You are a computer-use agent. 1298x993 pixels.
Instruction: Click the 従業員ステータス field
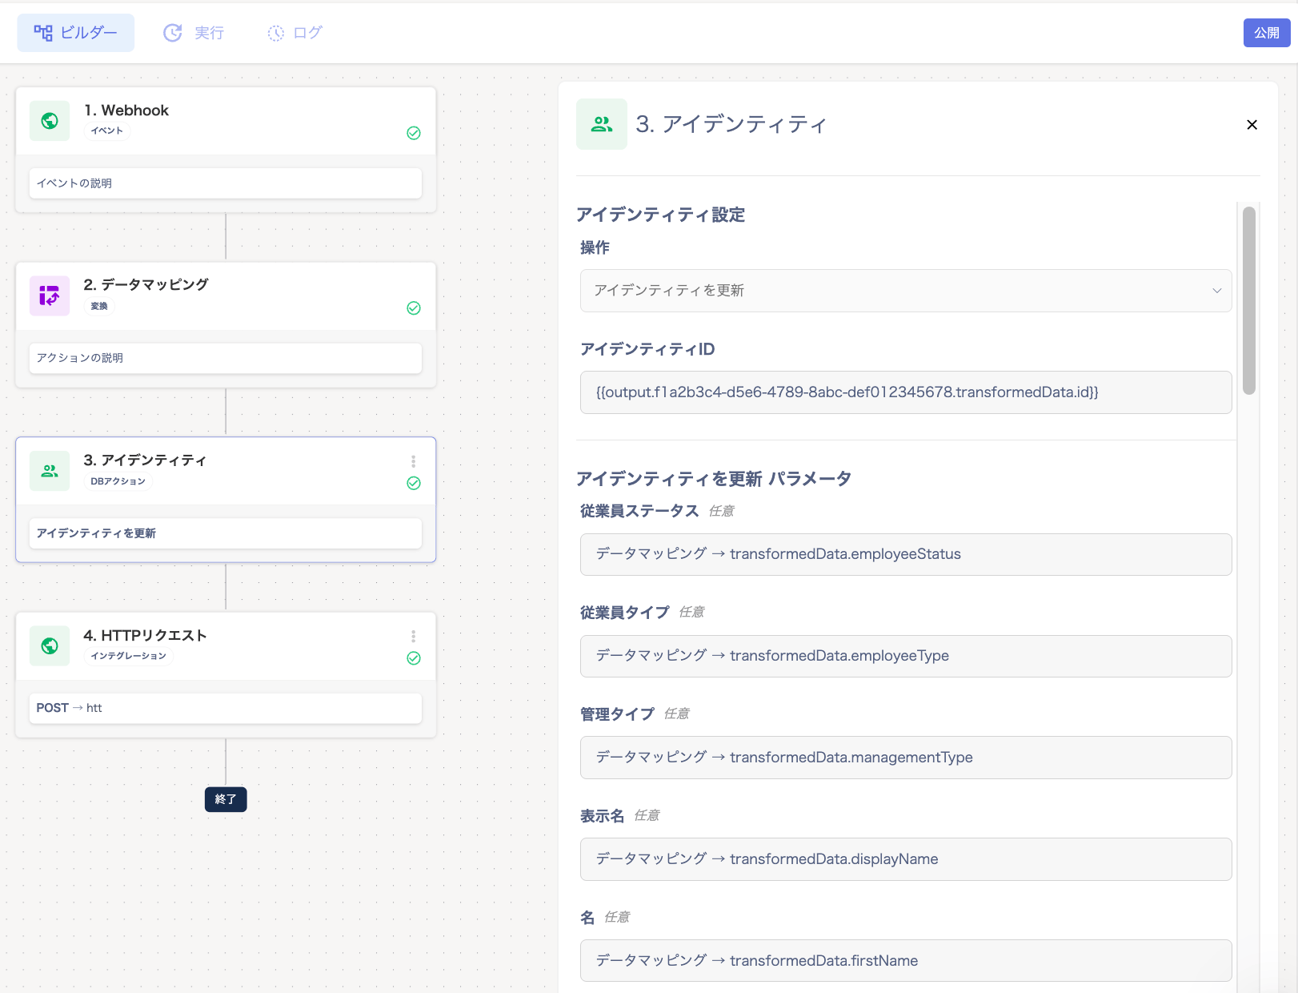coord(906,554)
